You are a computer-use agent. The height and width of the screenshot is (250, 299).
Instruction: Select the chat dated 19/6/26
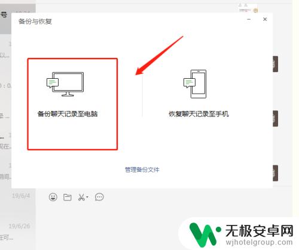coord(18,233)
